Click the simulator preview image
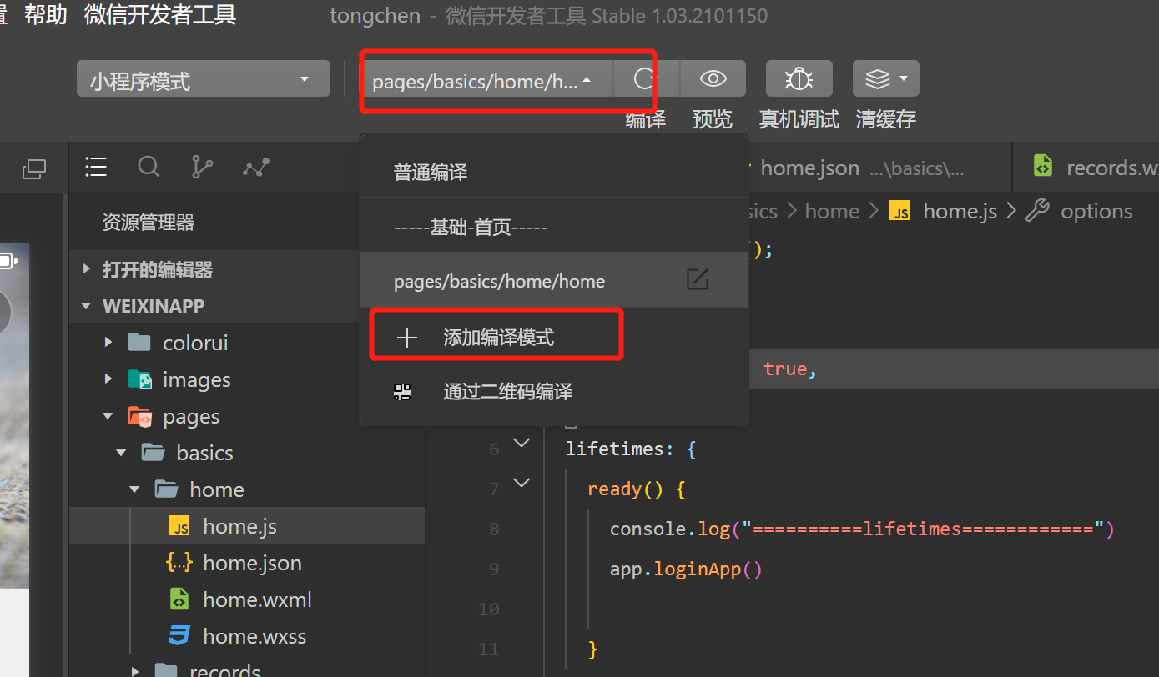 point(15,417)
